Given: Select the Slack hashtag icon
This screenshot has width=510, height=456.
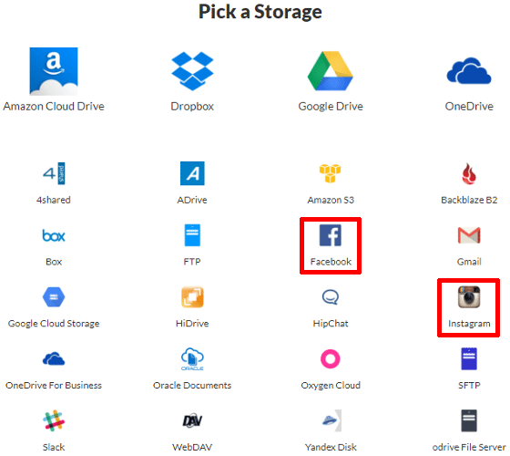Looking at the screenshot, I should [x=54, y=420].
